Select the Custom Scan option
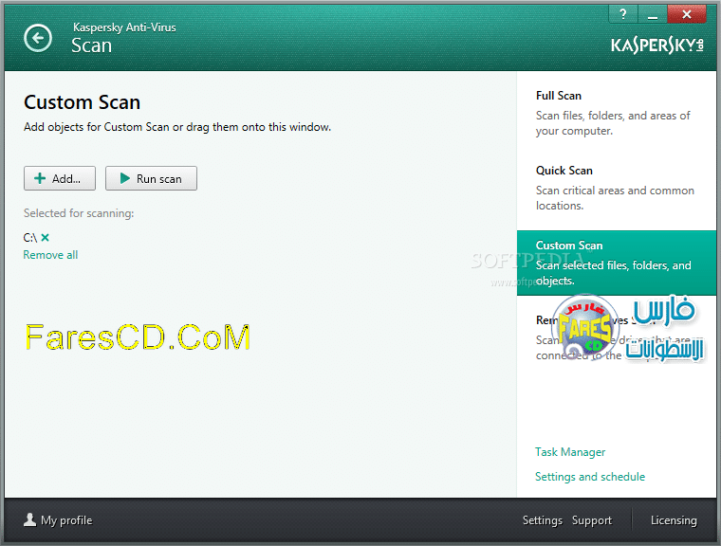 tap(616, 263)
